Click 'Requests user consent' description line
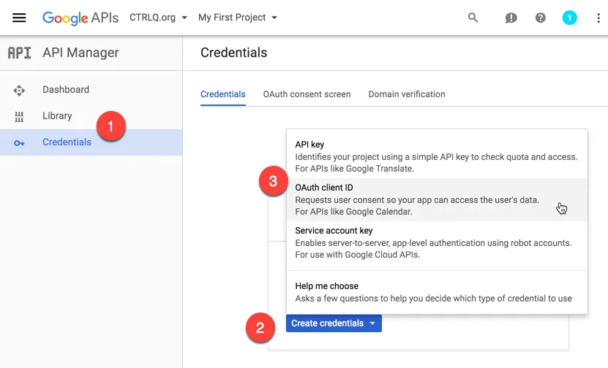Viewport: 608px width, 368px height. click(x=417, y=200)
